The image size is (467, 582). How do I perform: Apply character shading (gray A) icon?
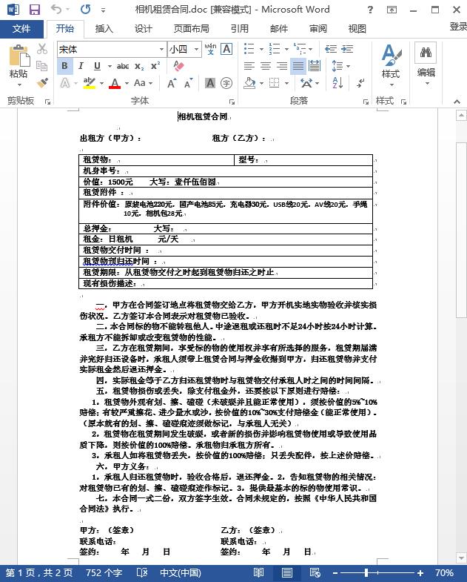[210, 83]
